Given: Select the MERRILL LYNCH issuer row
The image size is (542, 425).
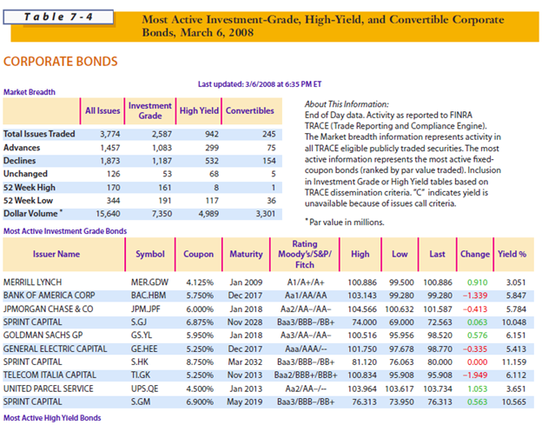Looking at the screenshot, I should point(268,282).
